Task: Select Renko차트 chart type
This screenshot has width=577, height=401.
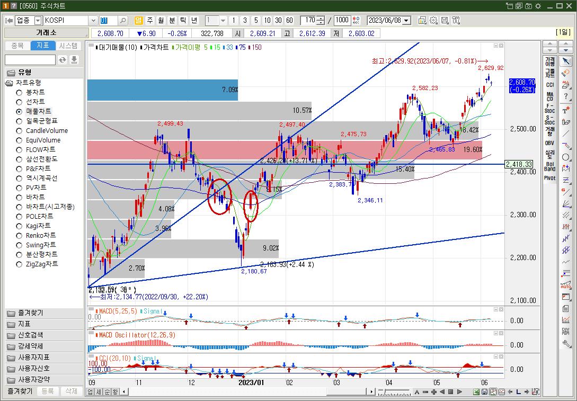Action: (36, 235)
